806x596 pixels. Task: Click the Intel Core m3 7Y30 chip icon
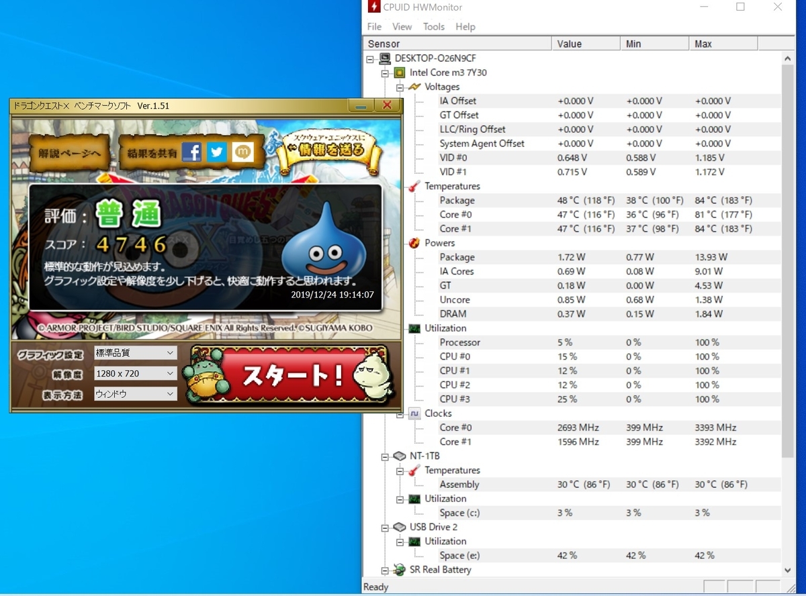[400, 72]
